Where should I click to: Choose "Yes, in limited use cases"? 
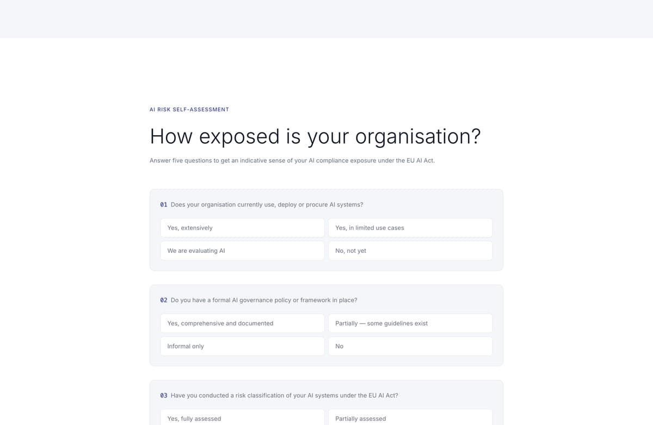(x=410, y=228)
